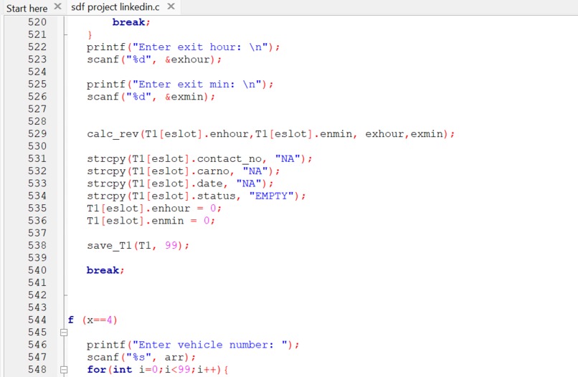Click the scanf("%s", arr) line
Screen dimensions: 578x377
pyautogui.click(x=141, y=358)
